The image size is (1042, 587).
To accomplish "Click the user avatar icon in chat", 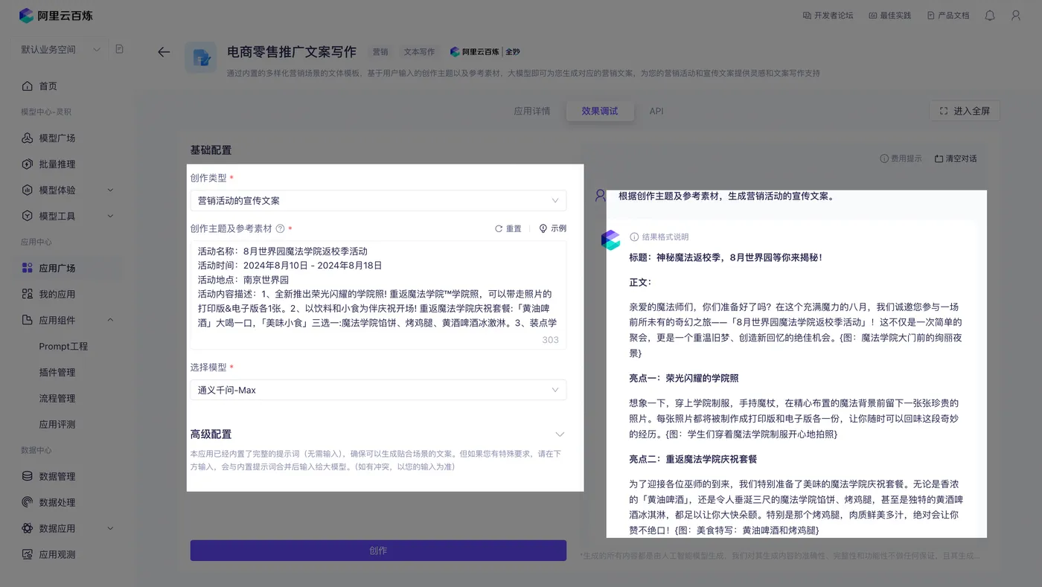I will 601,196.
